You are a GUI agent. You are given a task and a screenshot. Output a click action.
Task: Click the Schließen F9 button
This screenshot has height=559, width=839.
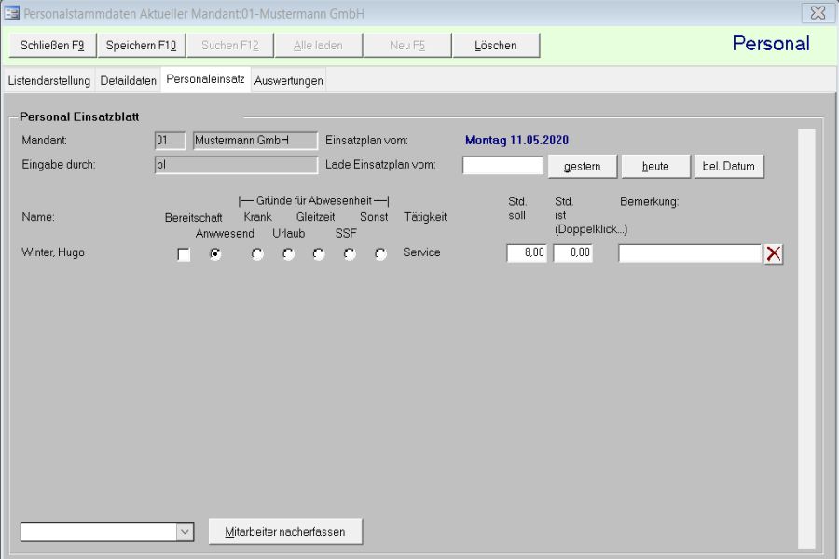[52, 46]
